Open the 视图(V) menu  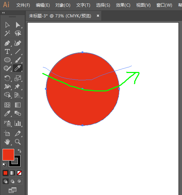click(143, 5)
